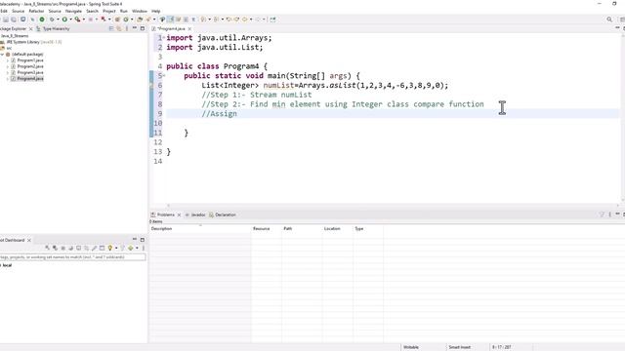The image size is (625, 351).
Task: Click the Boot Dashboard filter text field
Action: click(x=73, y=257)
